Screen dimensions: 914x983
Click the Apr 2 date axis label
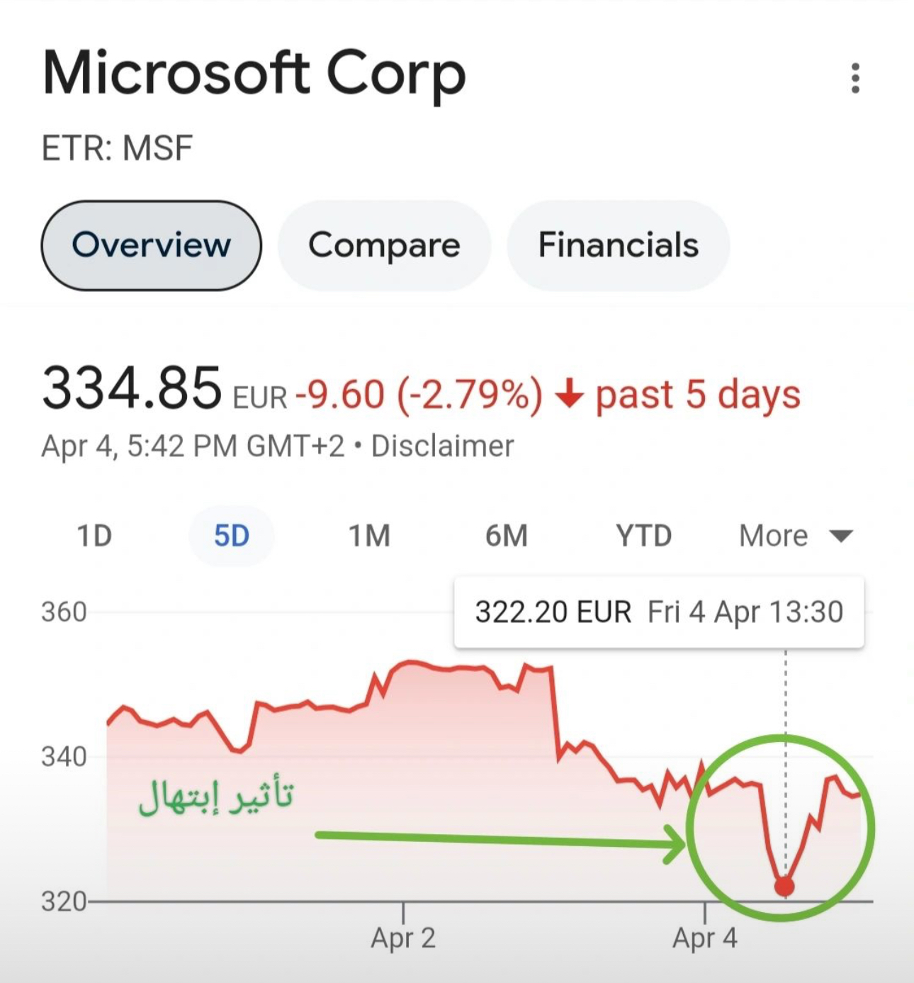[403, 938]
